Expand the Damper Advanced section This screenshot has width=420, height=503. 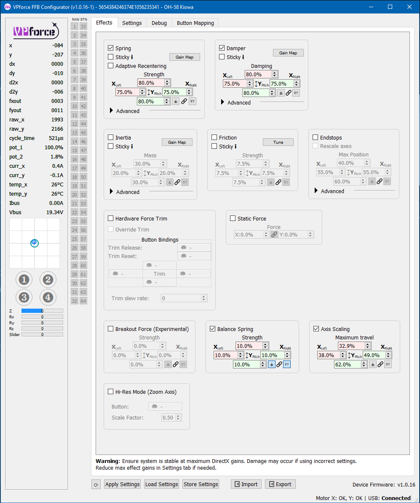[223, 102]
